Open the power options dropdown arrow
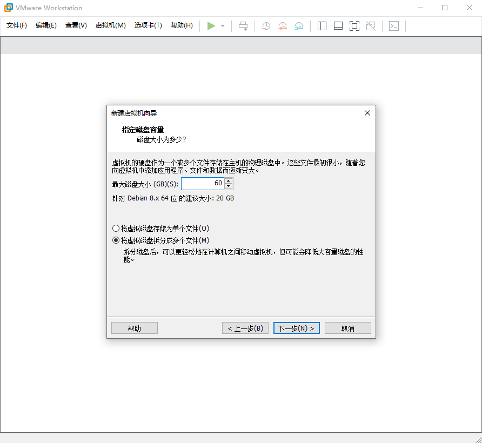The image size is (482, 443). 223,26
